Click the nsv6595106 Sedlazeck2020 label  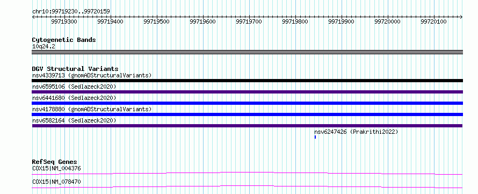[x=74, y=87]
